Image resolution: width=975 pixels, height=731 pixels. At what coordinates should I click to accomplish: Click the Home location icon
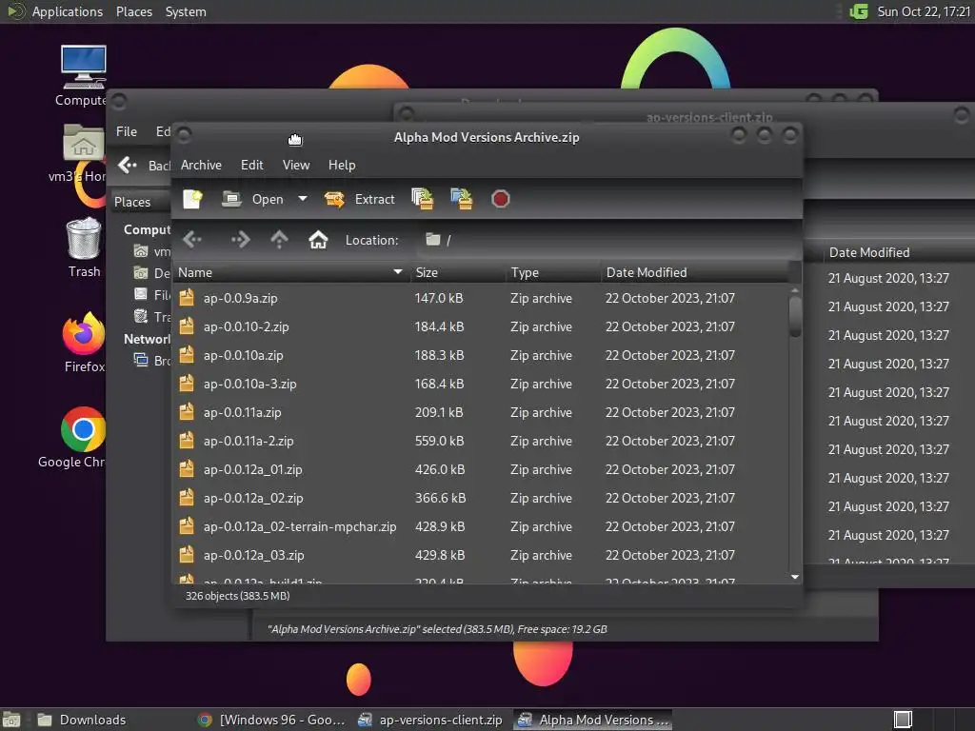click(x=318, y=240)
